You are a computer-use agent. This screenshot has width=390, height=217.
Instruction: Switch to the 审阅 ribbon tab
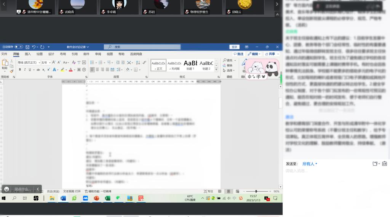click(x=98, y=54)
